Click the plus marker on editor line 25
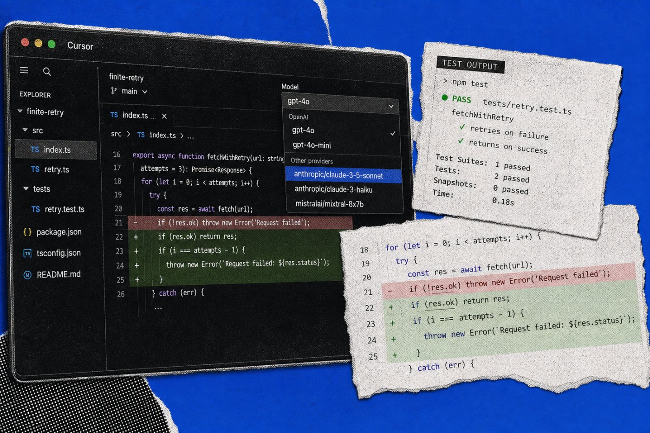650x433 pixels. pos(137,280)
